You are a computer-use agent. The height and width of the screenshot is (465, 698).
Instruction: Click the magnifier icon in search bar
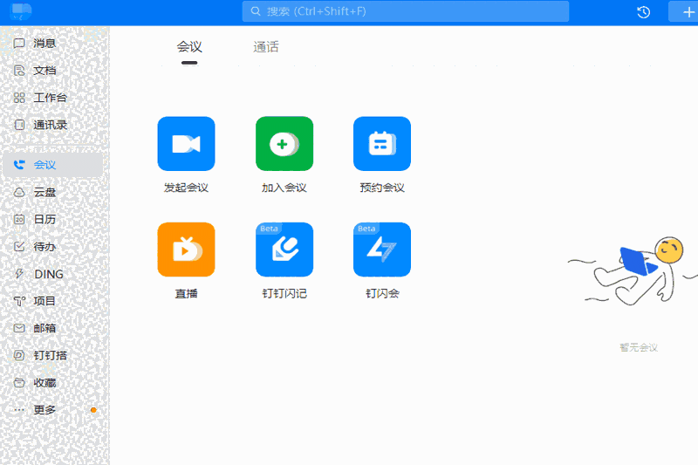[256, 11]
